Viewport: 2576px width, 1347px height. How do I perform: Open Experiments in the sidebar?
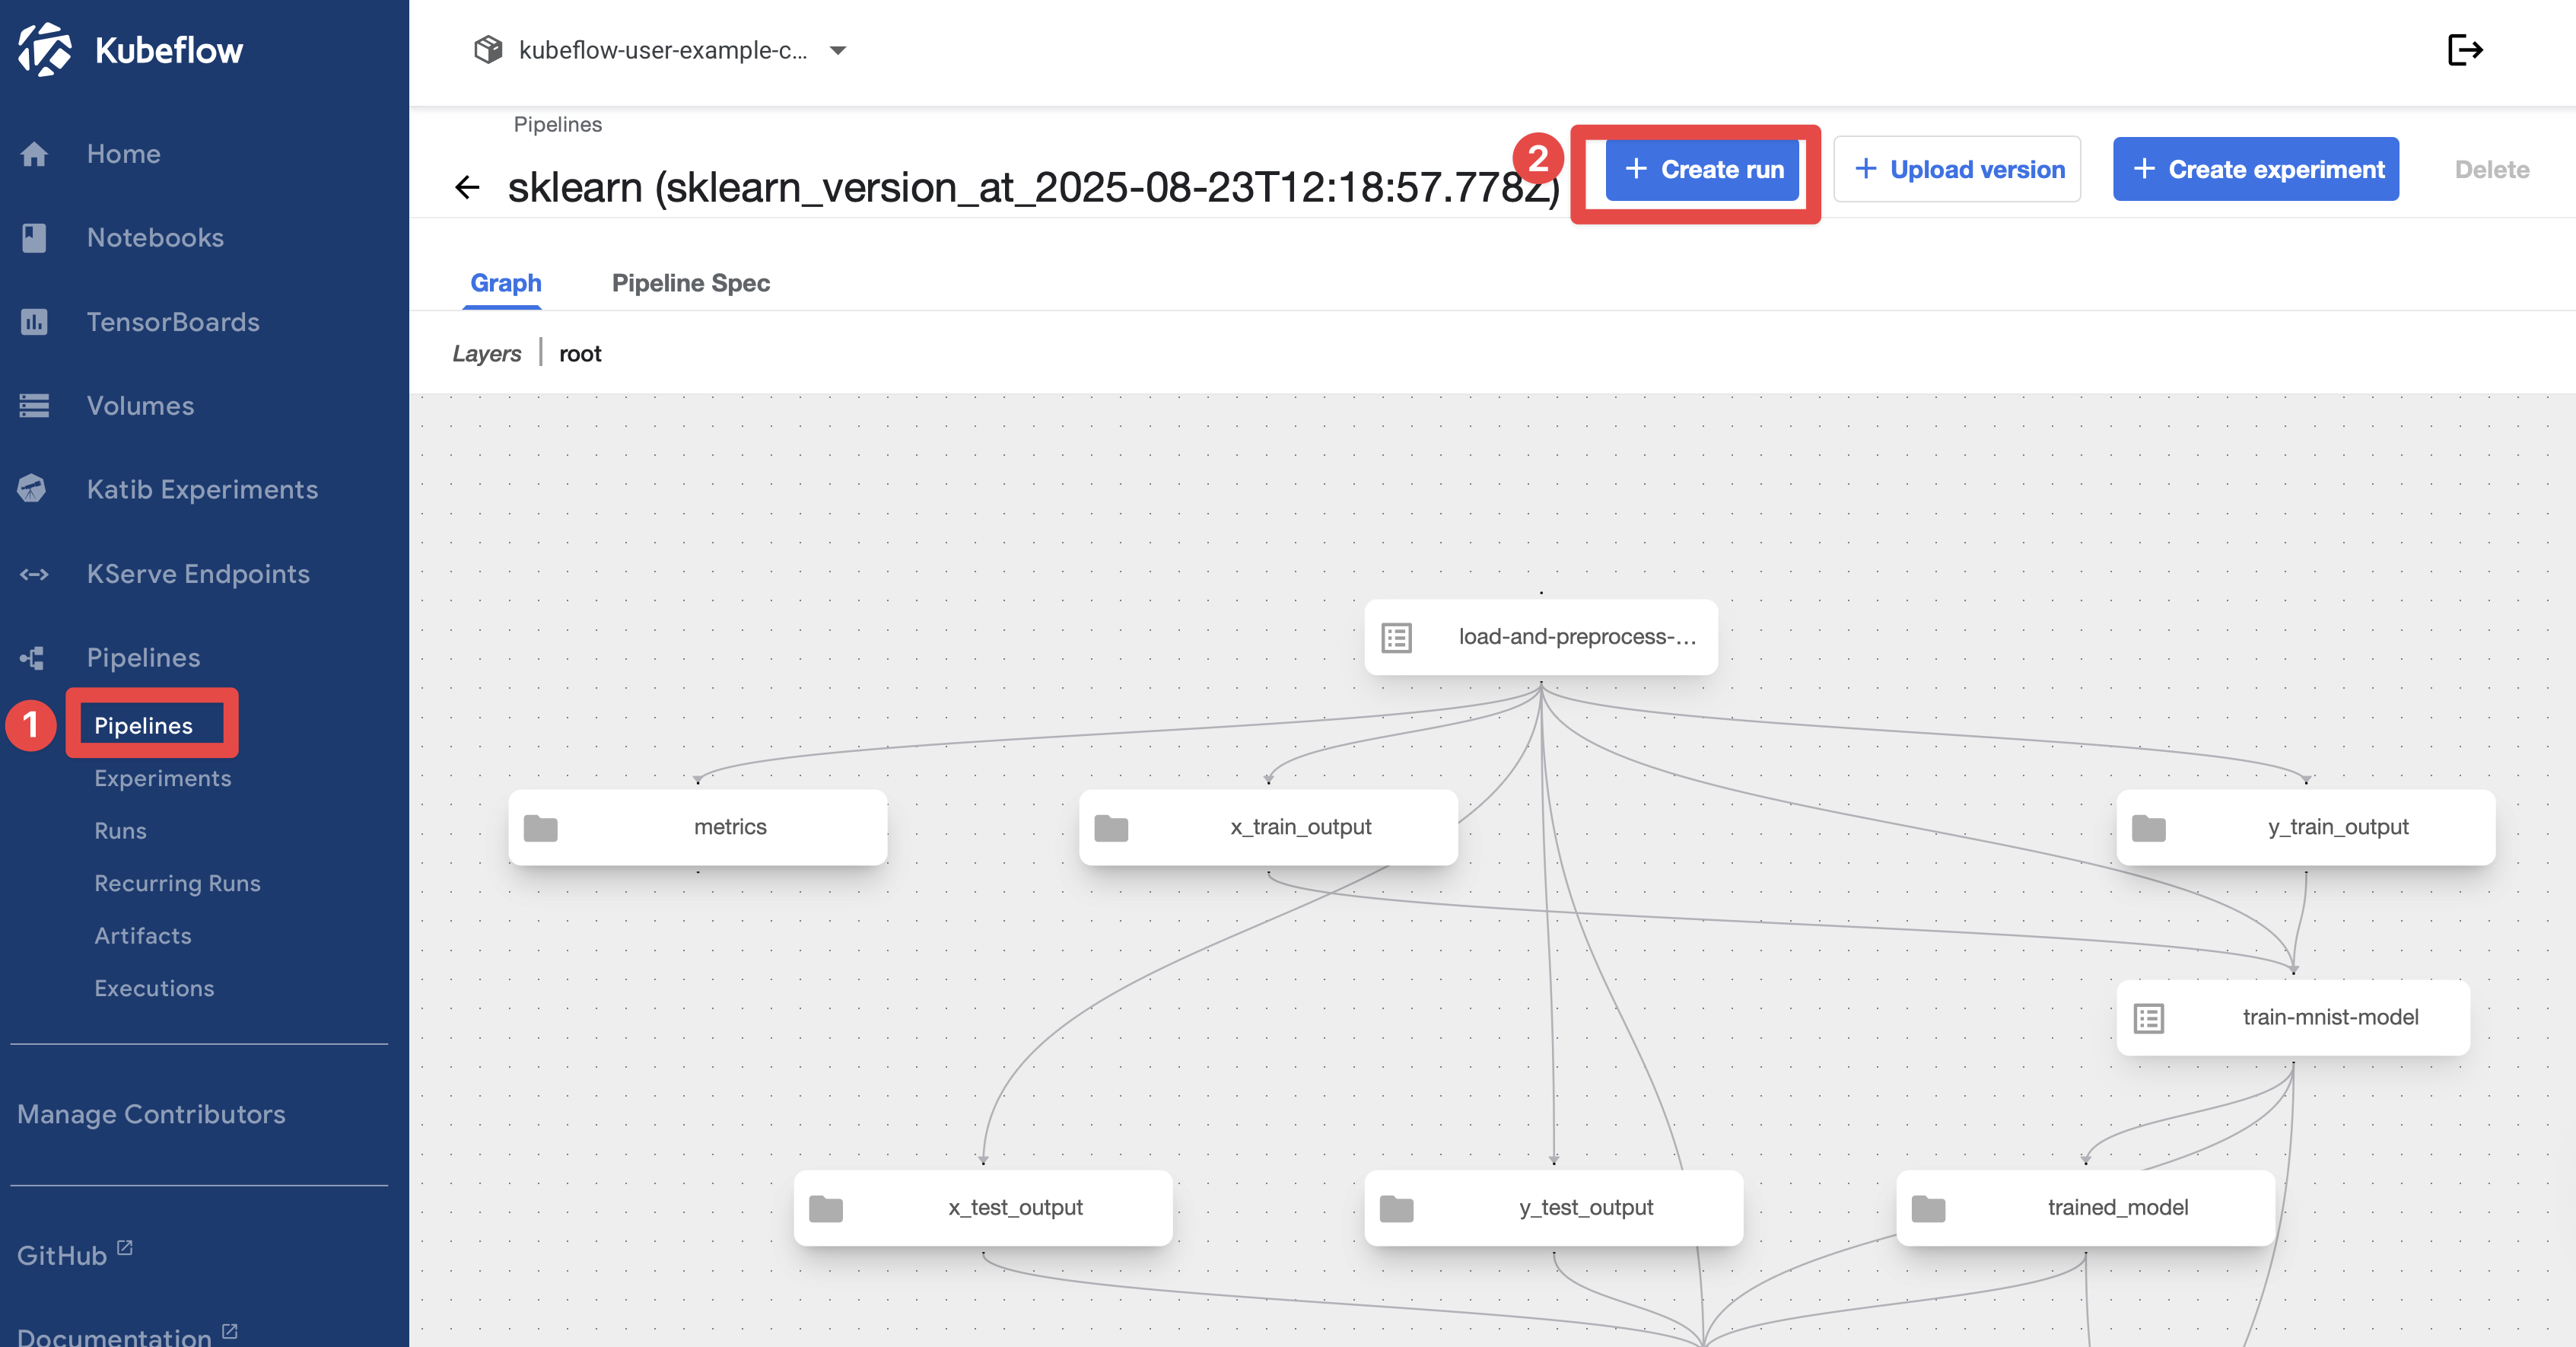(162, 778)
